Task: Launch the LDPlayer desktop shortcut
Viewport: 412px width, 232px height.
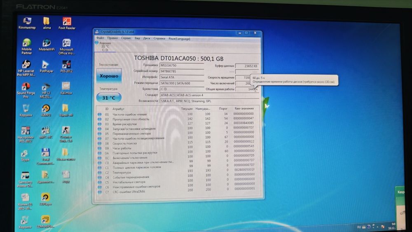Action: (45, 199)
